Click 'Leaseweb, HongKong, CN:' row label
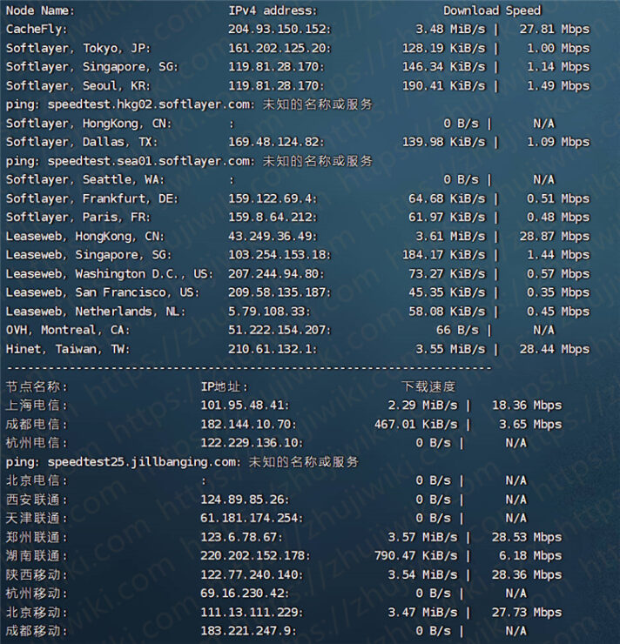Screen dimensions: 620x644 85,237
